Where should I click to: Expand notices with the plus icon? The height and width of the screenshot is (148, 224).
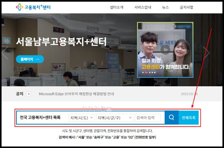pyautogui.click(x=29, y=94)
